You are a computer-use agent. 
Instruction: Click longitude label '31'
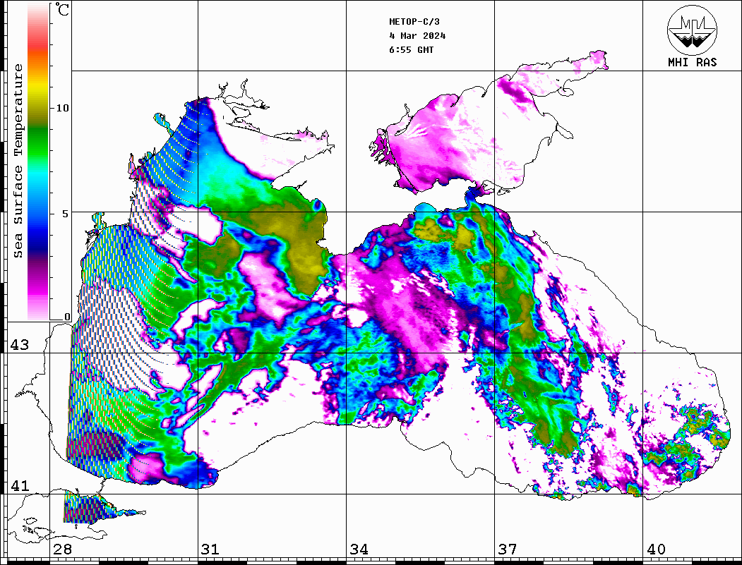[210, 549]
